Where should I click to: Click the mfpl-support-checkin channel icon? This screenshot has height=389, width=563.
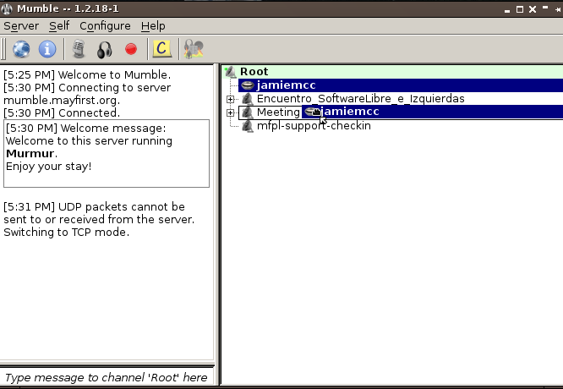point(248,126)
